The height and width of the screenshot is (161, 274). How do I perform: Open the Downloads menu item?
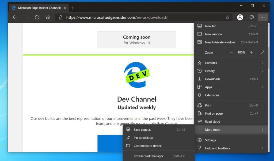(x=212, y=79)
